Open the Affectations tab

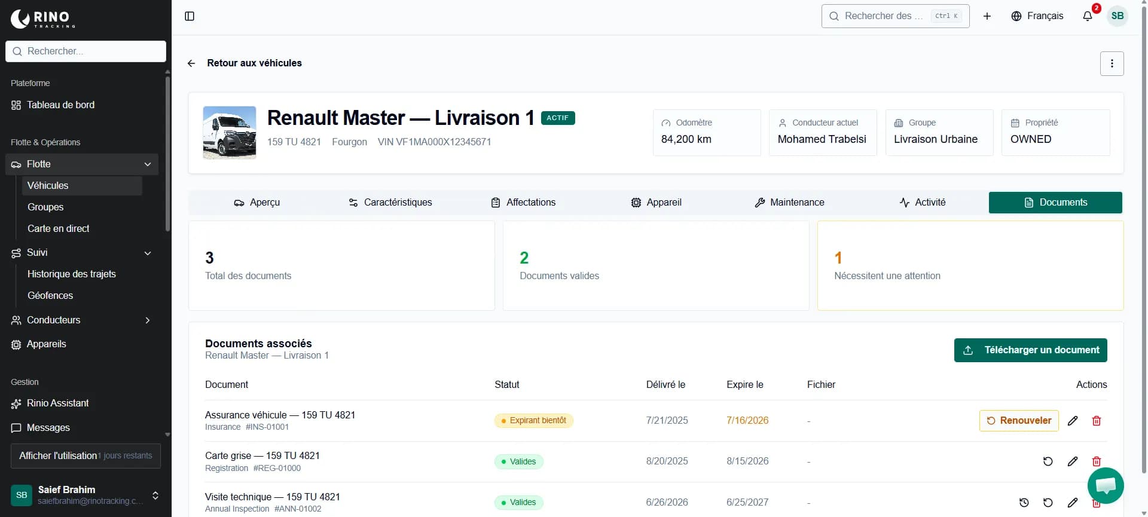(x=523, y=203)
